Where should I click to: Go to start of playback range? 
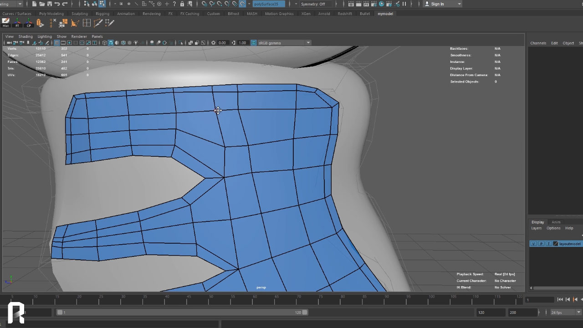point(560,299)
